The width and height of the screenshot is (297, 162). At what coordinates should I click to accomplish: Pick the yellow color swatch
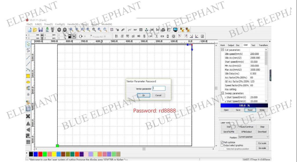pyautogui.click(x=54, y=154)
